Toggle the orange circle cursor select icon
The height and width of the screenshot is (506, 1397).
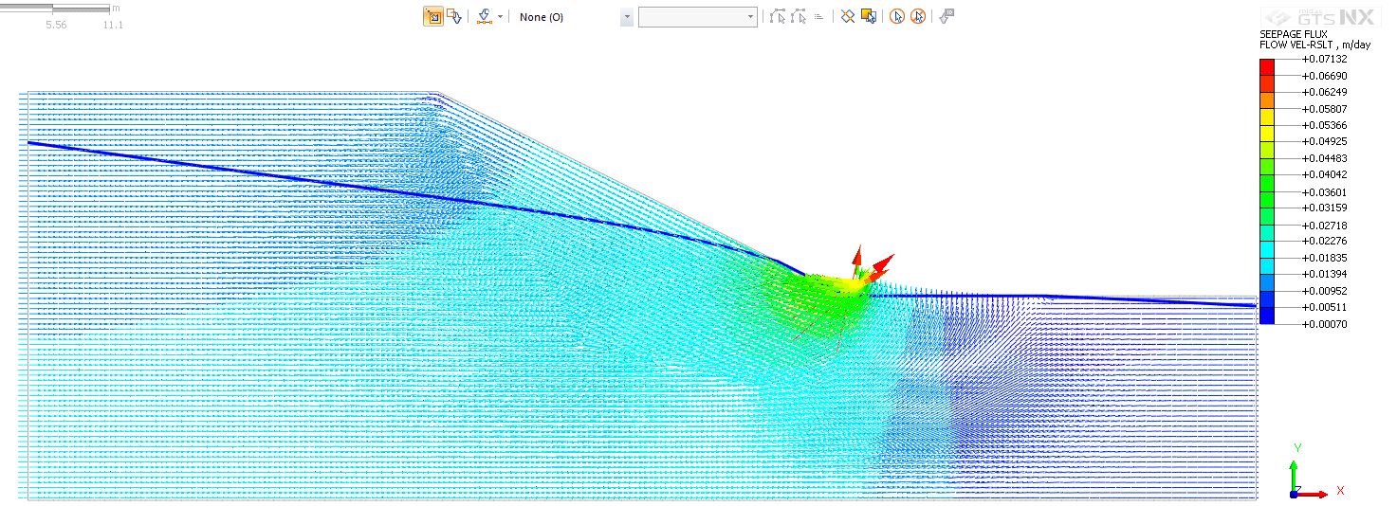[897, 17]
